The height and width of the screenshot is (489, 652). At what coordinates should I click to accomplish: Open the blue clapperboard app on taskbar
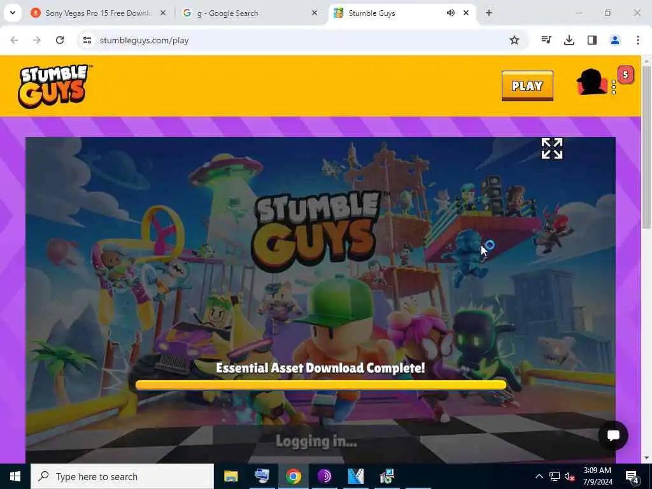point(355,476)
